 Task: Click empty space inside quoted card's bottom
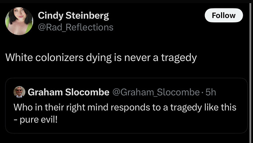[x=145, y=128]
